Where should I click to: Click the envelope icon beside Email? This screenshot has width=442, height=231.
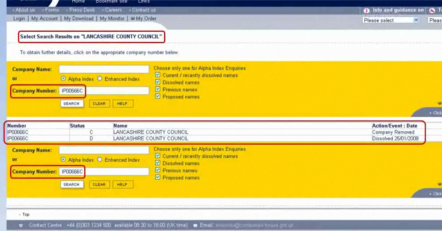[195, 225]
